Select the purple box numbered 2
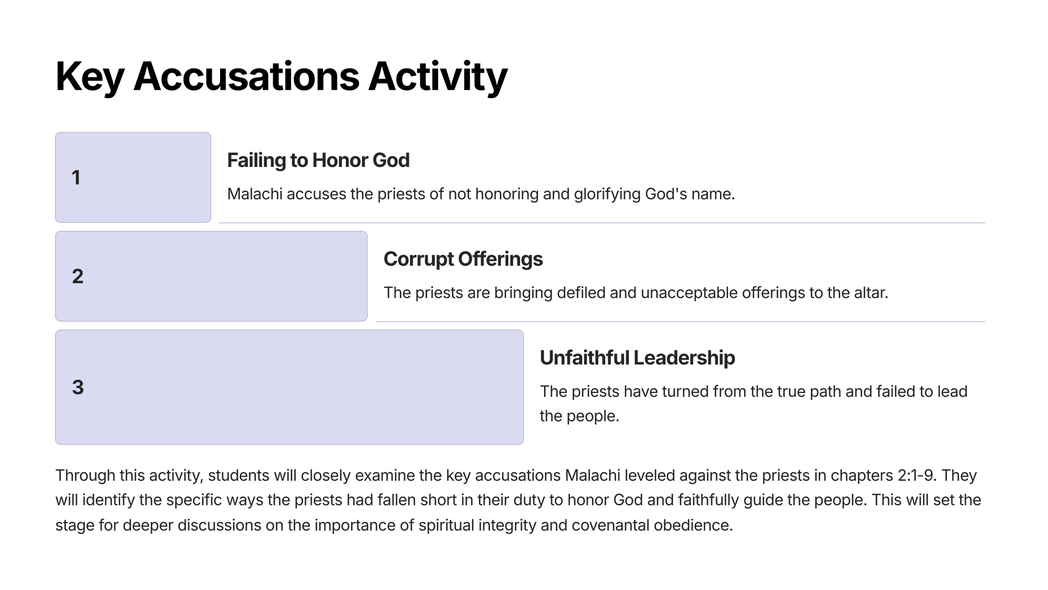 (211, 276)
